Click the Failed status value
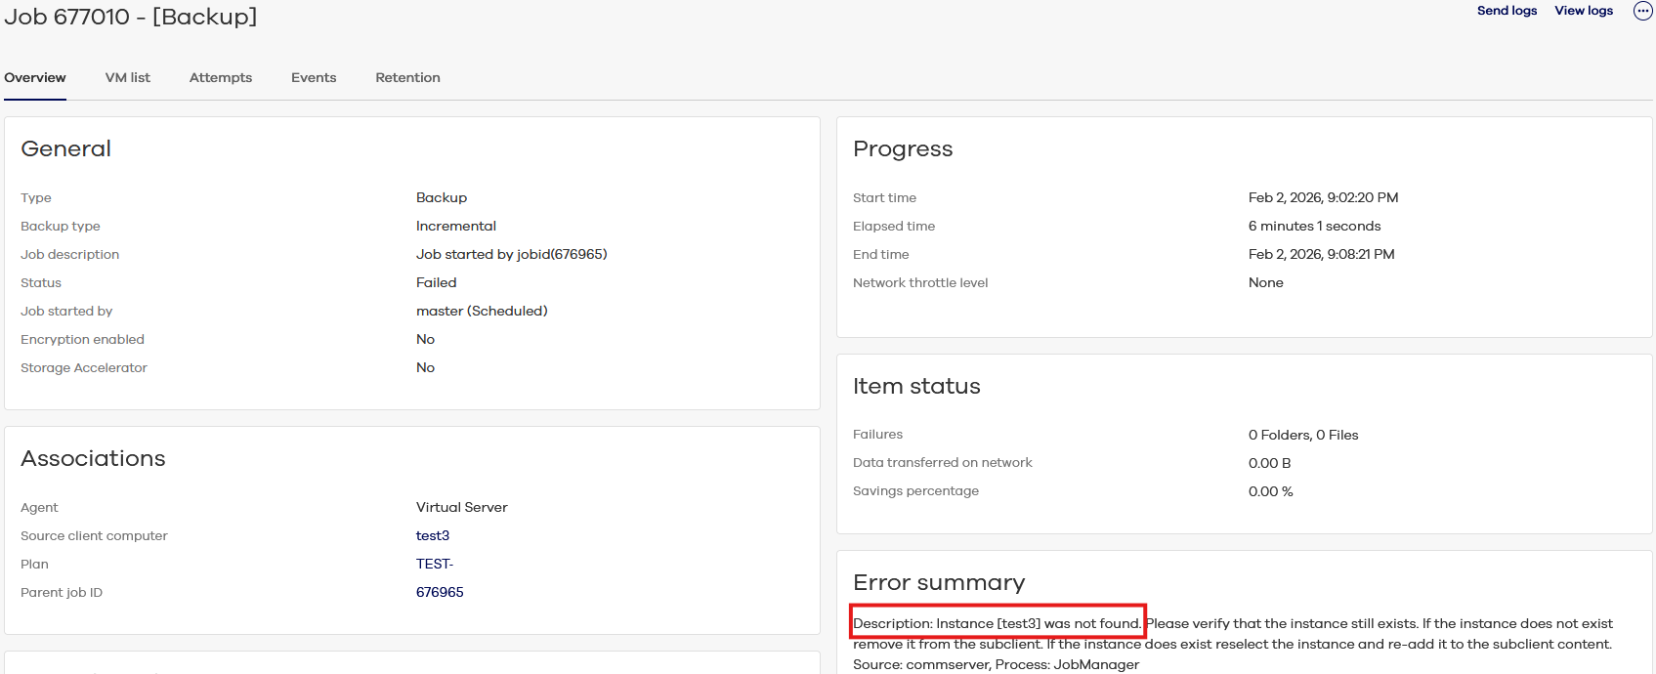Viewport: 1656px width, 674px height. pos(436,282)
